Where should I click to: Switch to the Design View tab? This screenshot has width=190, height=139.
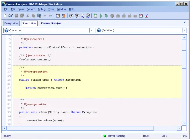[11, 23]
